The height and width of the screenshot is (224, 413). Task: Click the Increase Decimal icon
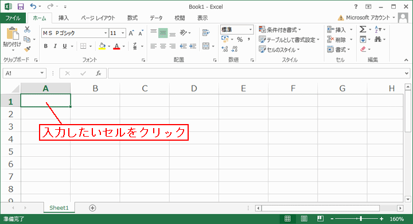pos(225,49)
